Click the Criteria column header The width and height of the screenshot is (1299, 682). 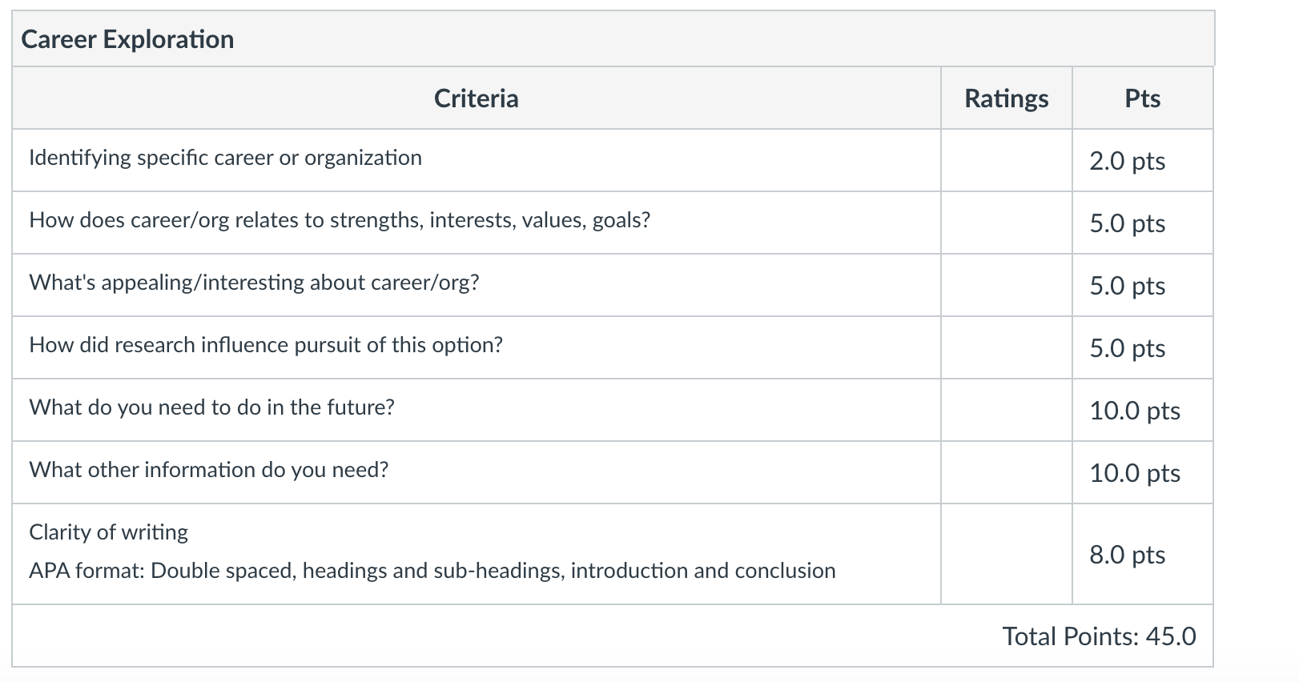(x=476, y=98)
